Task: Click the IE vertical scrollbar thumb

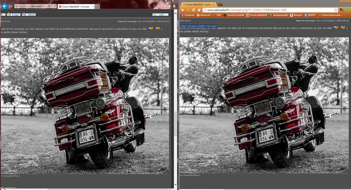Action: (x=175, y=123)
